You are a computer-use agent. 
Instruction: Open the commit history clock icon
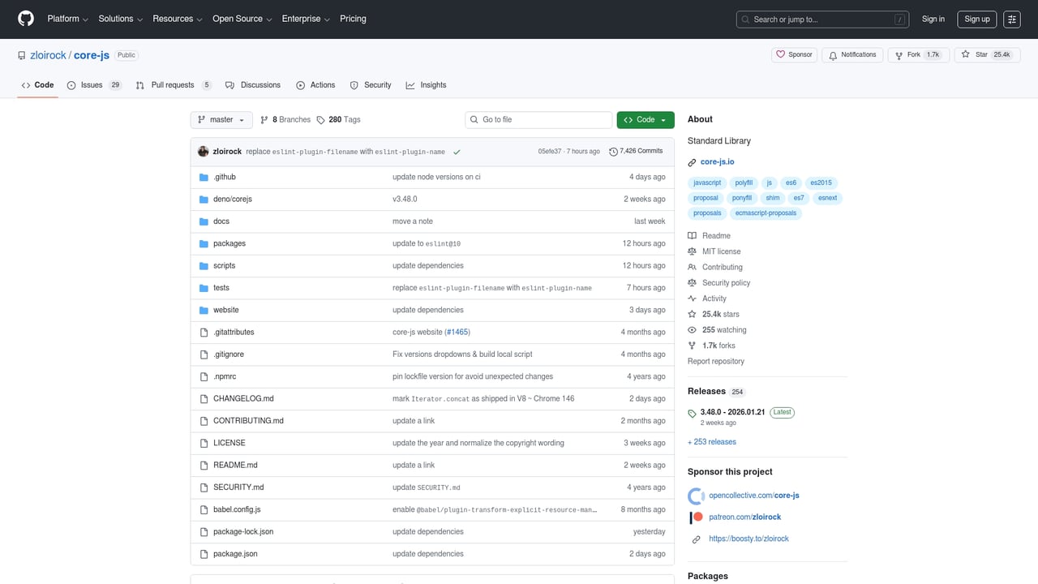613,151
